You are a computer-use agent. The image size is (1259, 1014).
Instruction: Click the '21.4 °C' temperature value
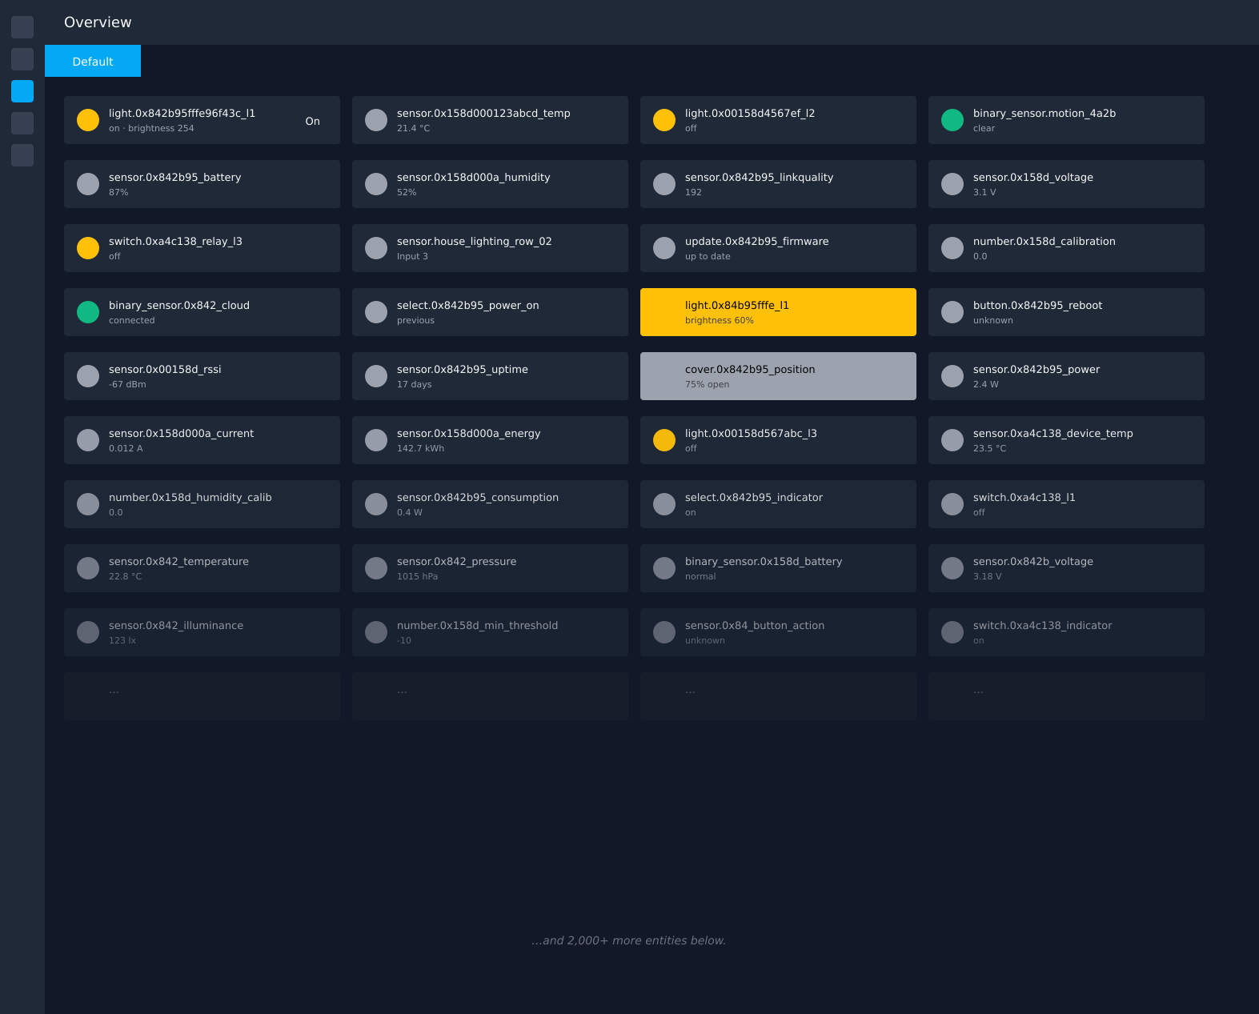413,128
